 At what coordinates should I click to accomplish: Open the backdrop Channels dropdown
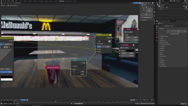pos(149,7)
